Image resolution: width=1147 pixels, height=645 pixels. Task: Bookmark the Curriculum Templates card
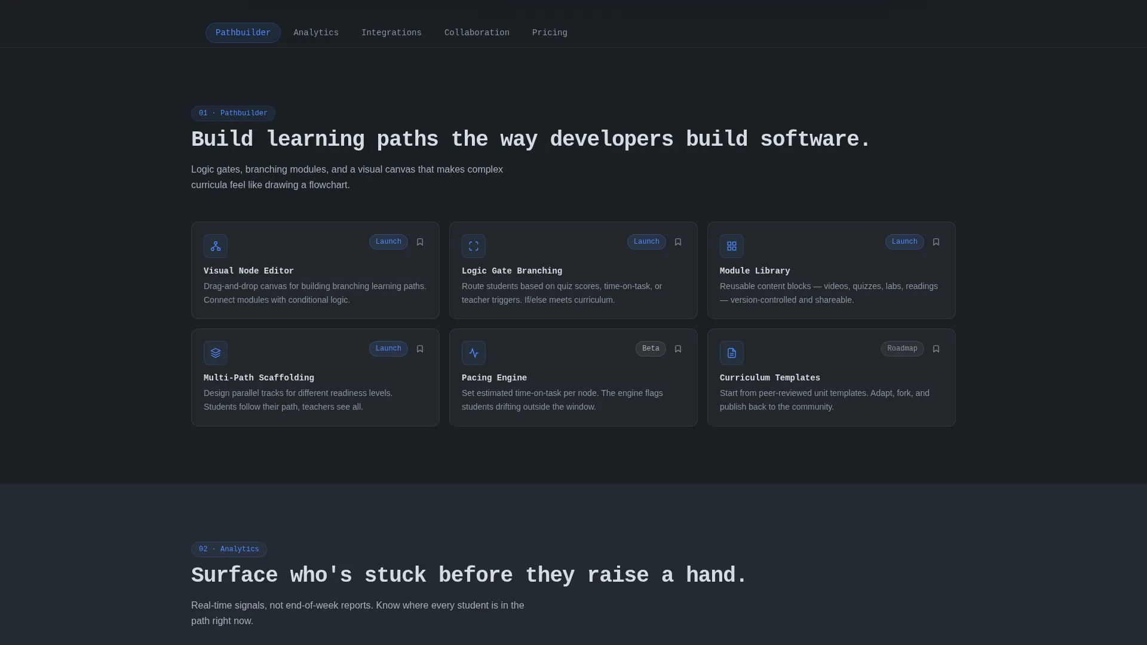936,349
